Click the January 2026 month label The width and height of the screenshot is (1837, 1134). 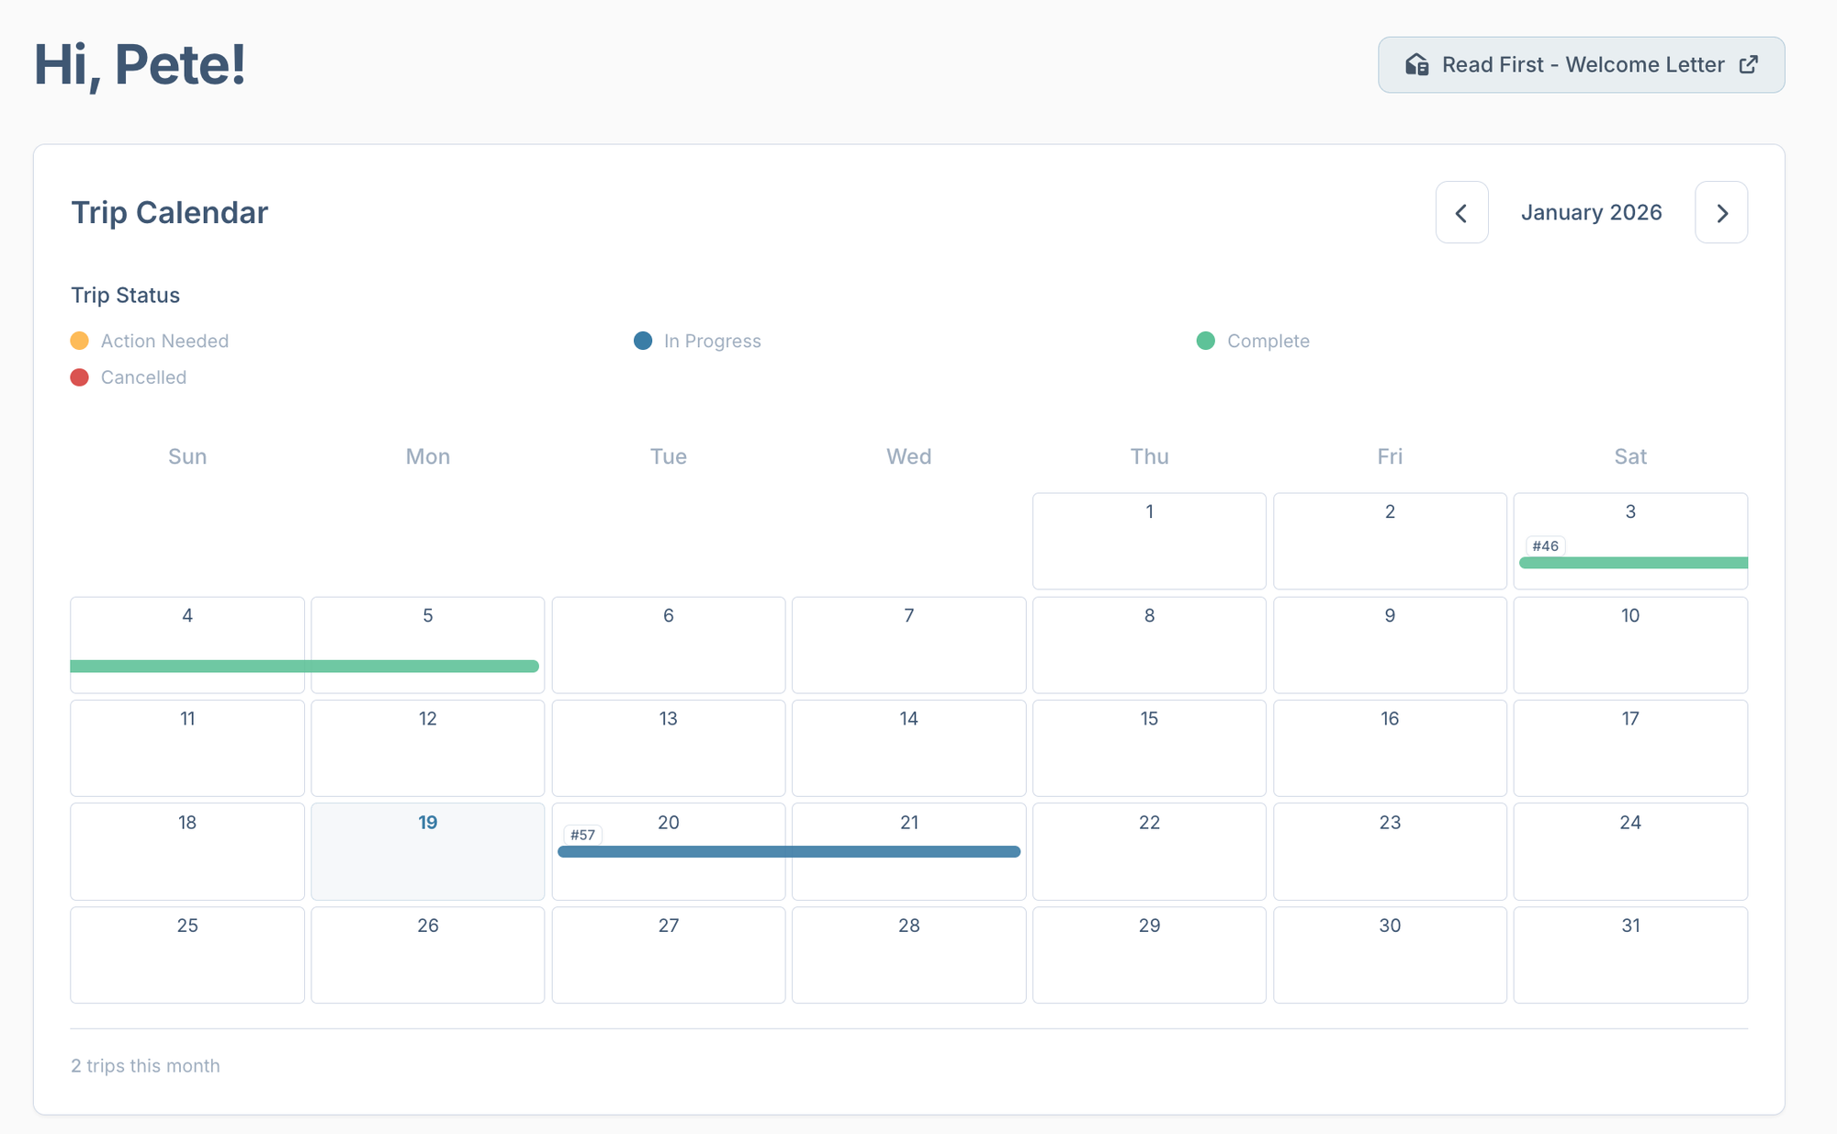pyautogui.click(x=1591, y=213)
